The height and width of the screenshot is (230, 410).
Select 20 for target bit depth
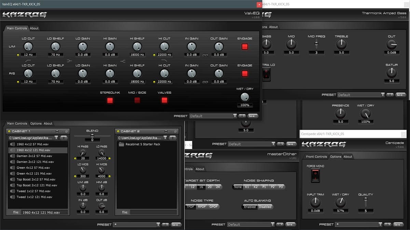(x=210, y=187)
